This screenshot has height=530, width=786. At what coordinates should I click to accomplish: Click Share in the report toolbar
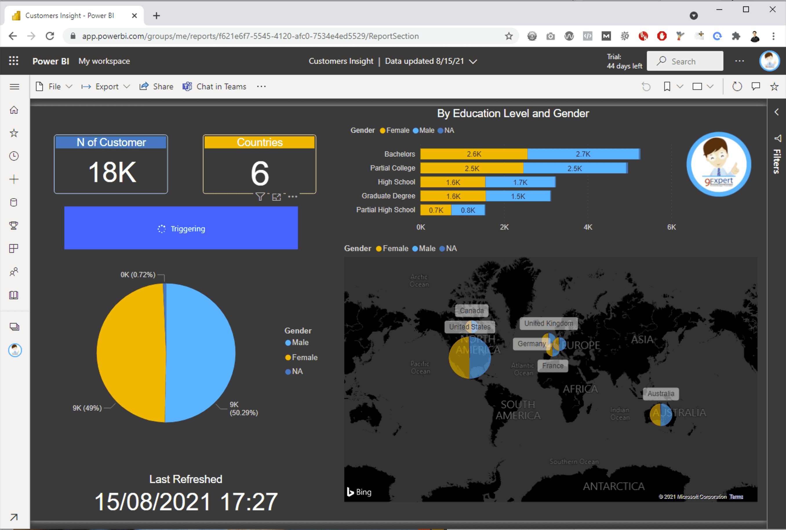pos(157,87)
